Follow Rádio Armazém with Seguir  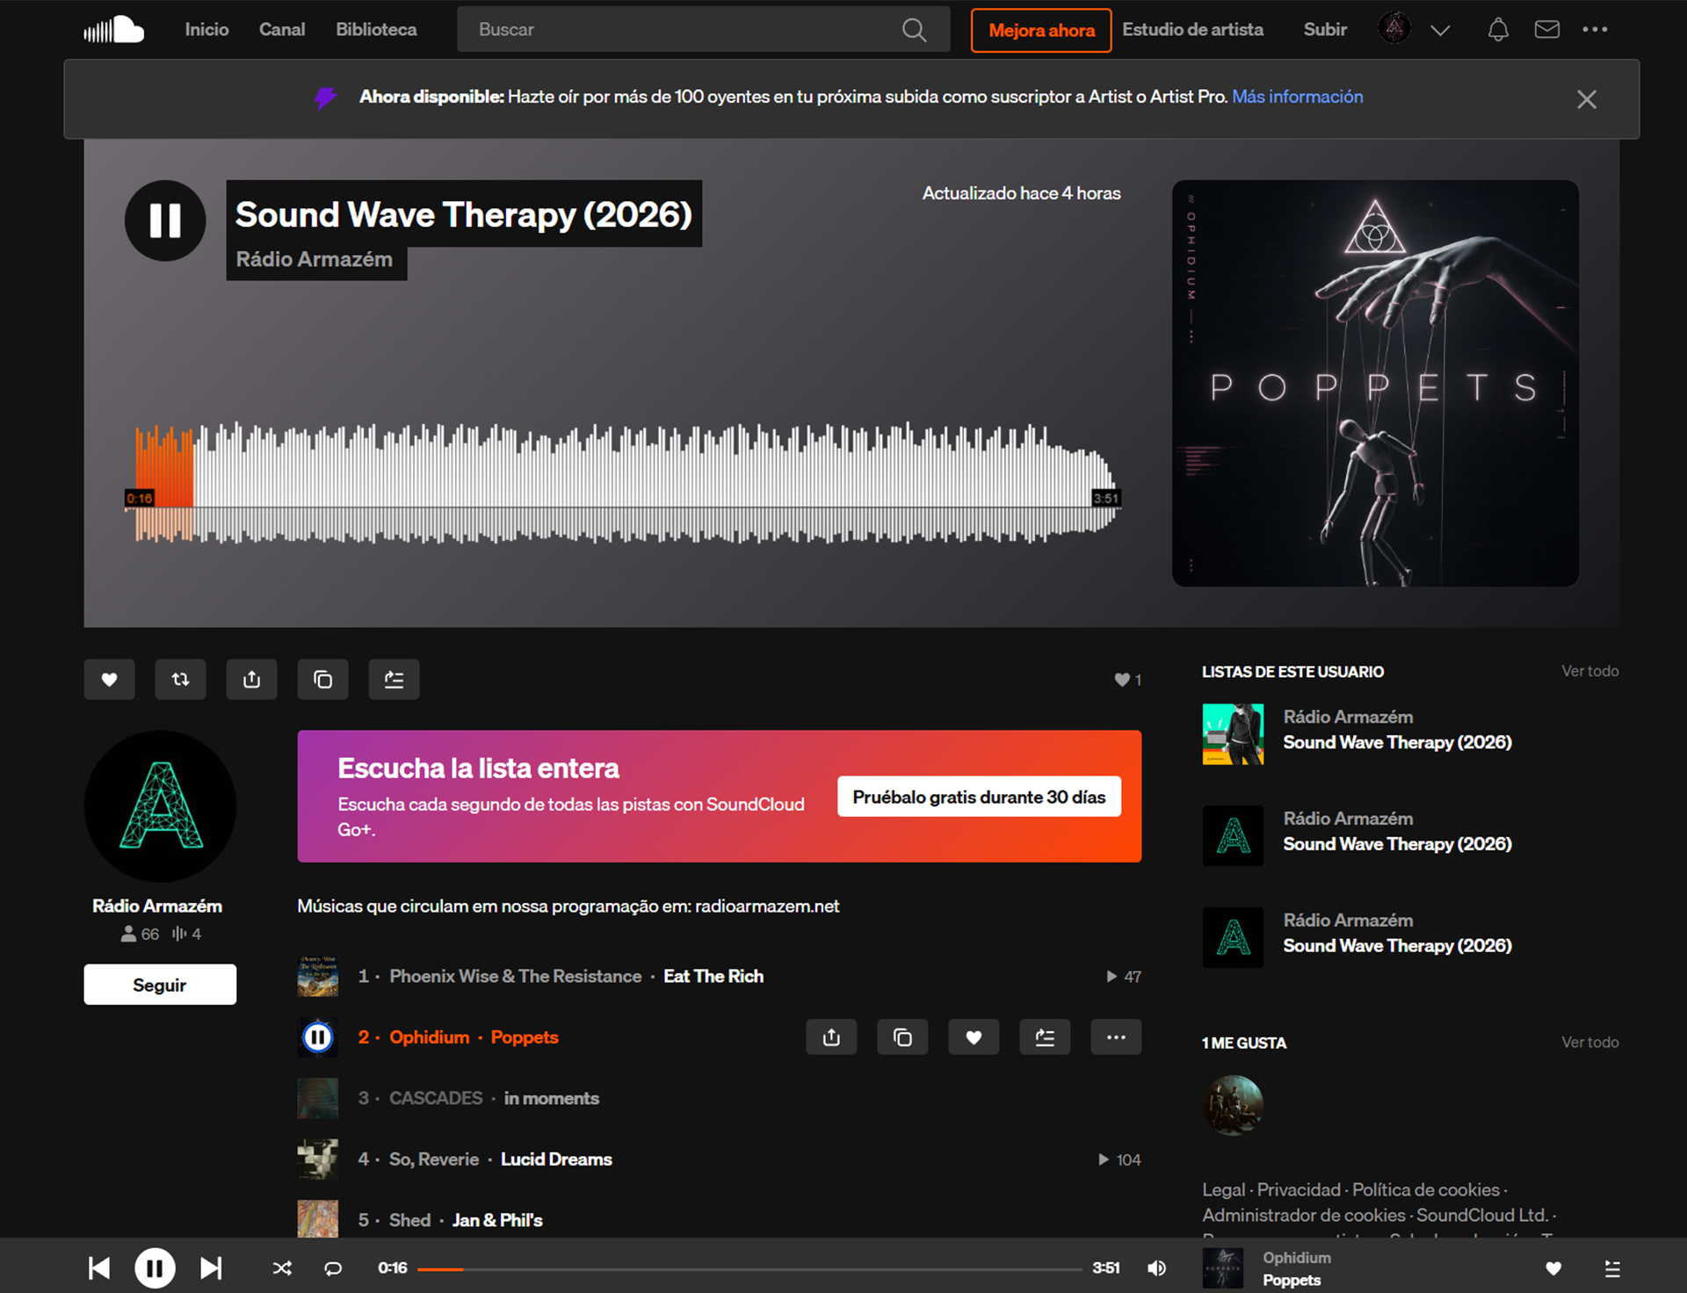tap(160, 985)
